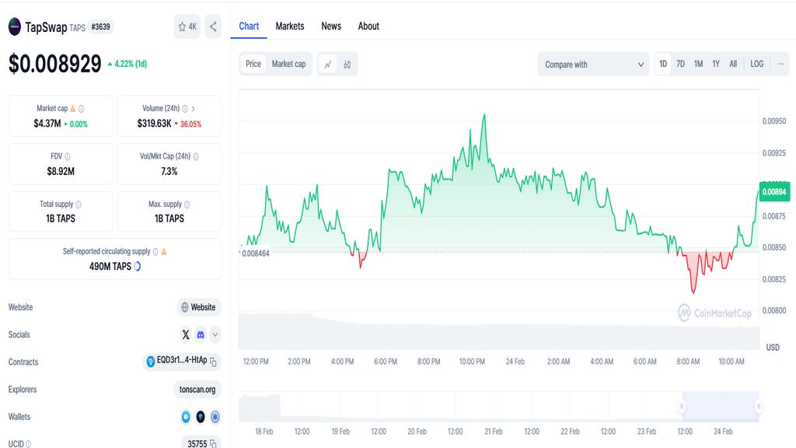Click the 10:00 PM axis label

pyautogui.click(x=472, y=362)
